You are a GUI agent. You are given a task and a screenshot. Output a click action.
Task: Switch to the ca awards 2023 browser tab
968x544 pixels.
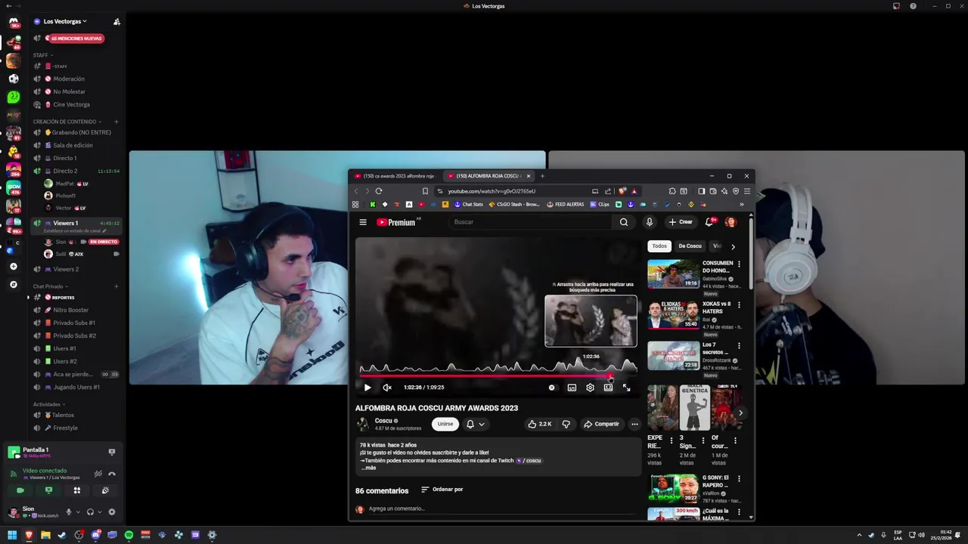tap(395, 176)
